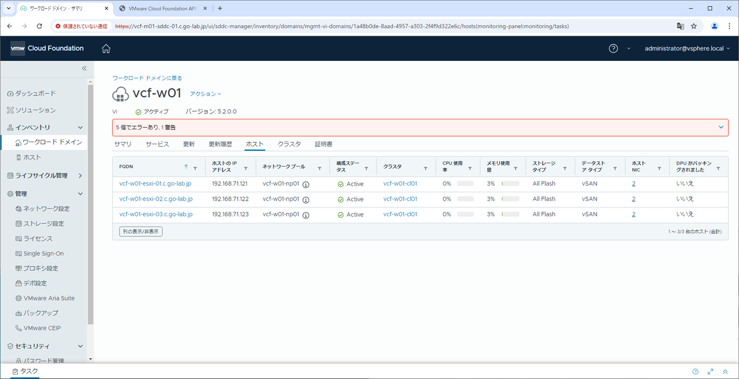Image resolution: width=739 pixels, height=379 pixels.
Task: Bookmark this page with star icon
Action: [x=694, y=26]
